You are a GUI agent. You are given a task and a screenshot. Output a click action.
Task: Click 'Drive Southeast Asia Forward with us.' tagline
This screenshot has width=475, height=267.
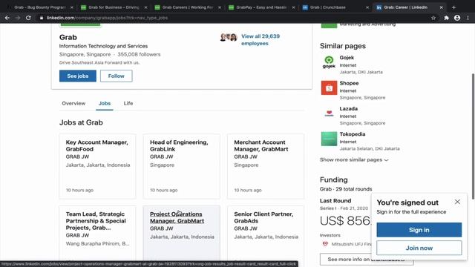pos(99,62)
